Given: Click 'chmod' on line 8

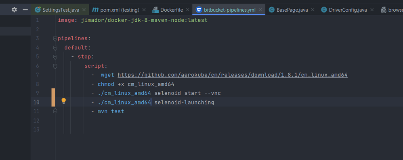Looking at the screenshot, I should 106,84.
